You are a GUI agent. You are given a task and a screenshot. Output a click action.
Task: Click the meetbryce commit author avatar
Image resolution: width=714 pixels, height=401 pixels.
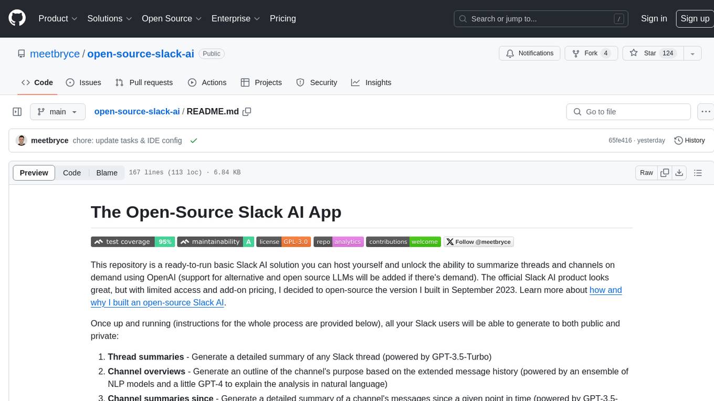[22, 141]
